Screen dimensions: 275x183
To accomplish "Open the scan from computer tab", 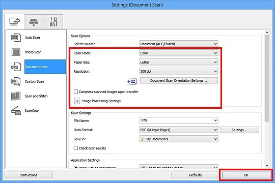I will point(15,22).
